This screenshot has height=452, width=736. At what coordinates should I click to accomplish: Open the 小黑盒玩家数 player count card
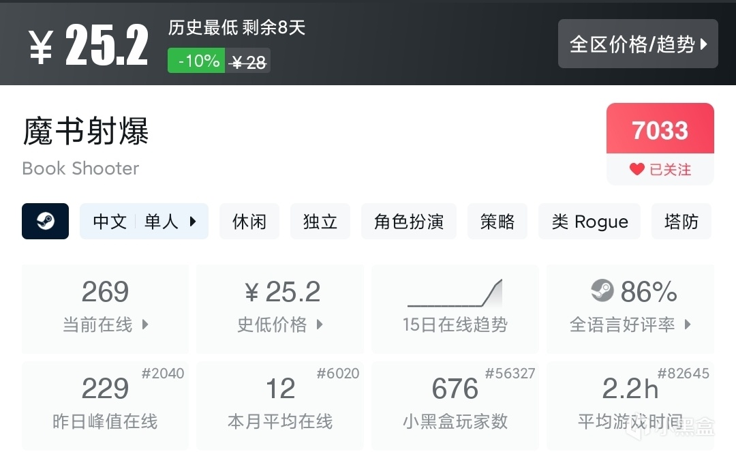[x=455, y=406]
